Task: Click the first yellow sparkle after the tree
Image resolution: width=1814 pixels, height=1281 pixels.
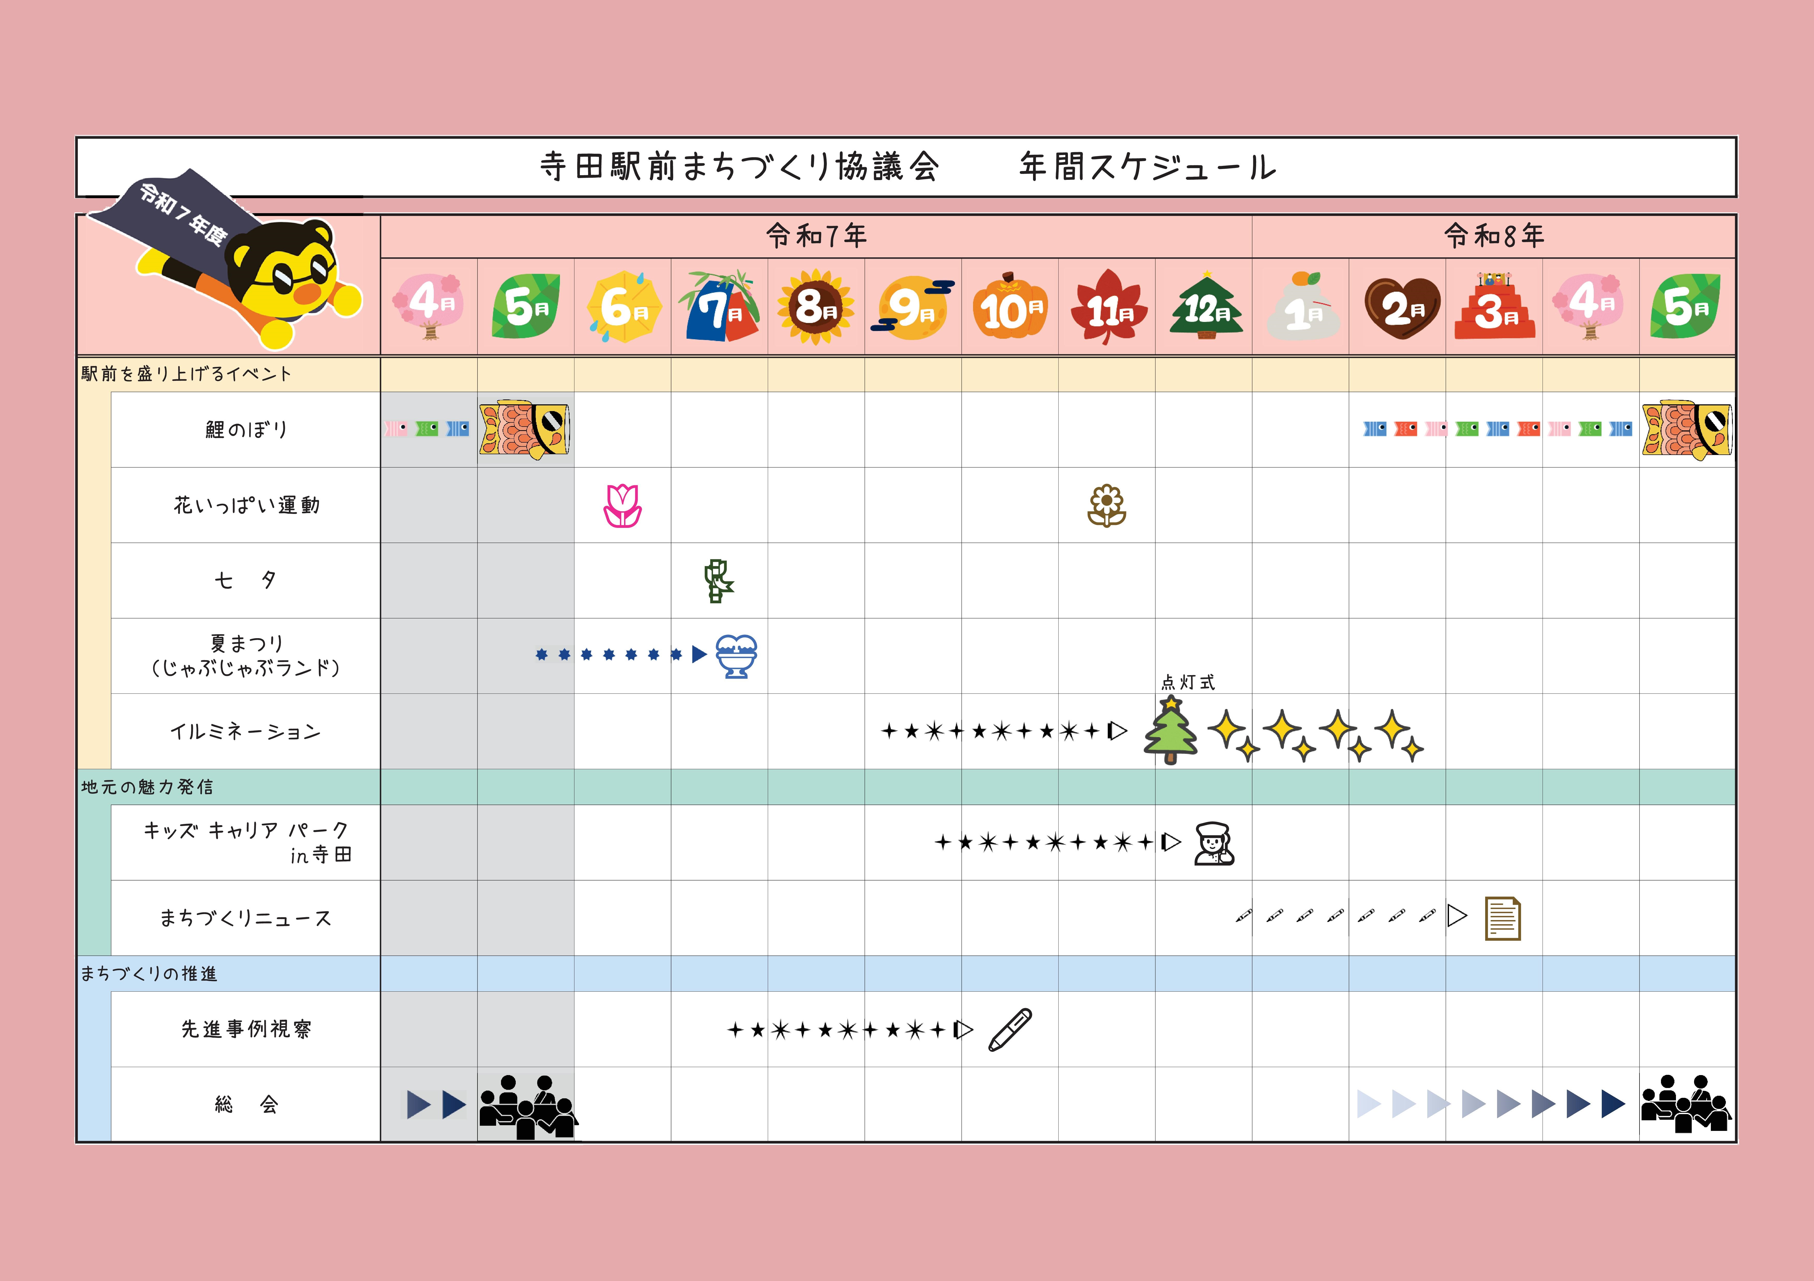Action: pyautogui.click(x=1233, y=735)
